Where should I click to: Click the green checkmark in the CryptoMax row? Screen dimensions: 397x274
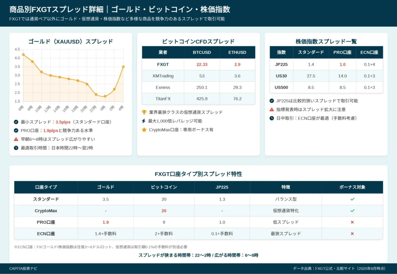coord(352,211)
